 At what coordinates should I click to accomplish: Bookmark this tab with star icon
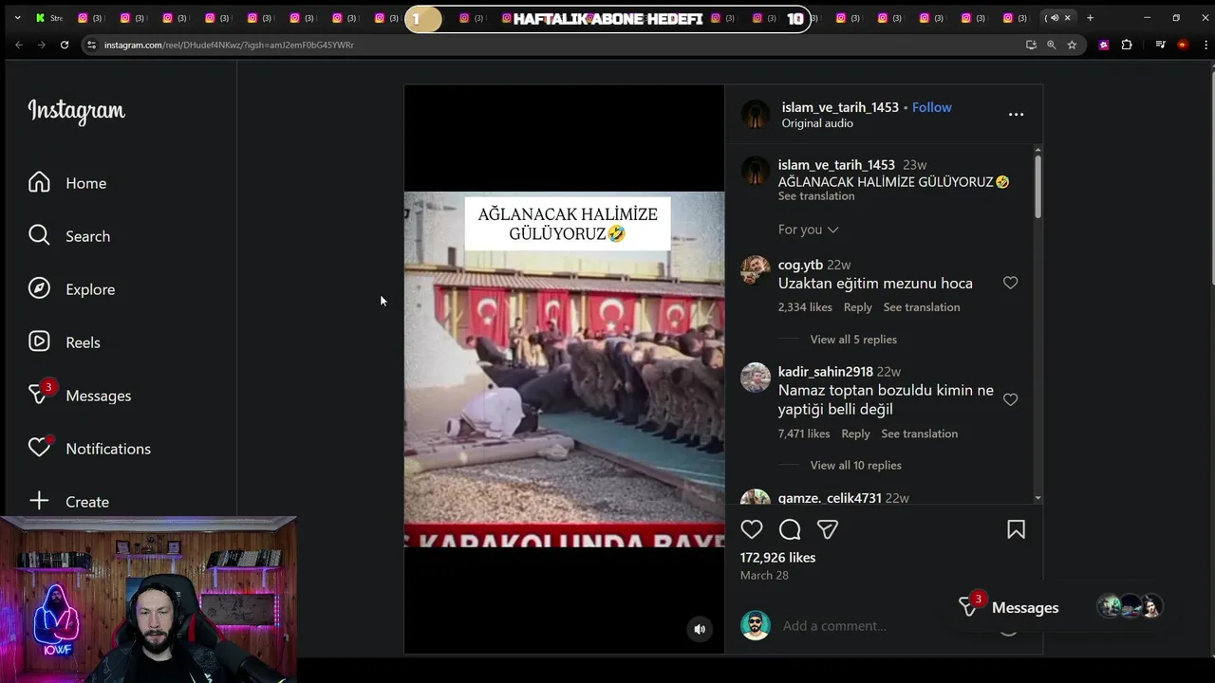point(1072,45)
